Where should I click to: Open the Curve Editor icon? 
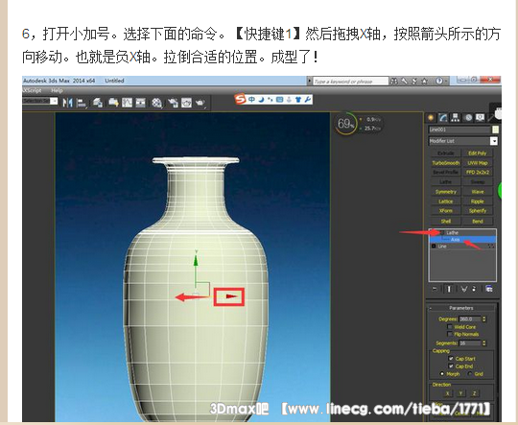click(x=128, y=103)
